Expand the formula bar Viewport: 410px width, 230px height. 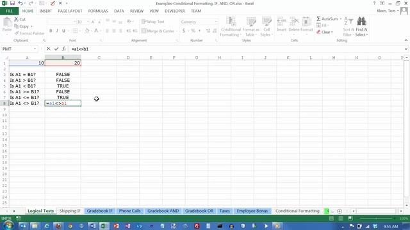coord(406,49)
